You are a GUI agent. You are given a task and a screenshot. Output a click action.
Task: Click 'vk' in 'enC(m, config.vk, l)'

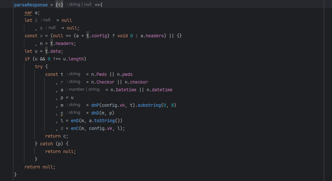110,128
